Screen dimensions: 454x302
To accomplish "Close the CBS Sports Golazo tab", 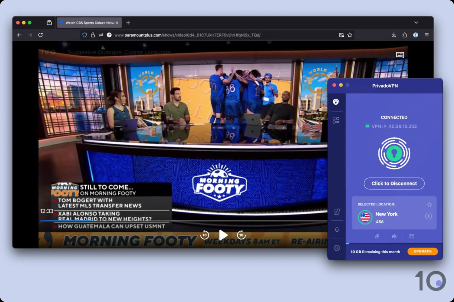I will [x=117, y=23].
